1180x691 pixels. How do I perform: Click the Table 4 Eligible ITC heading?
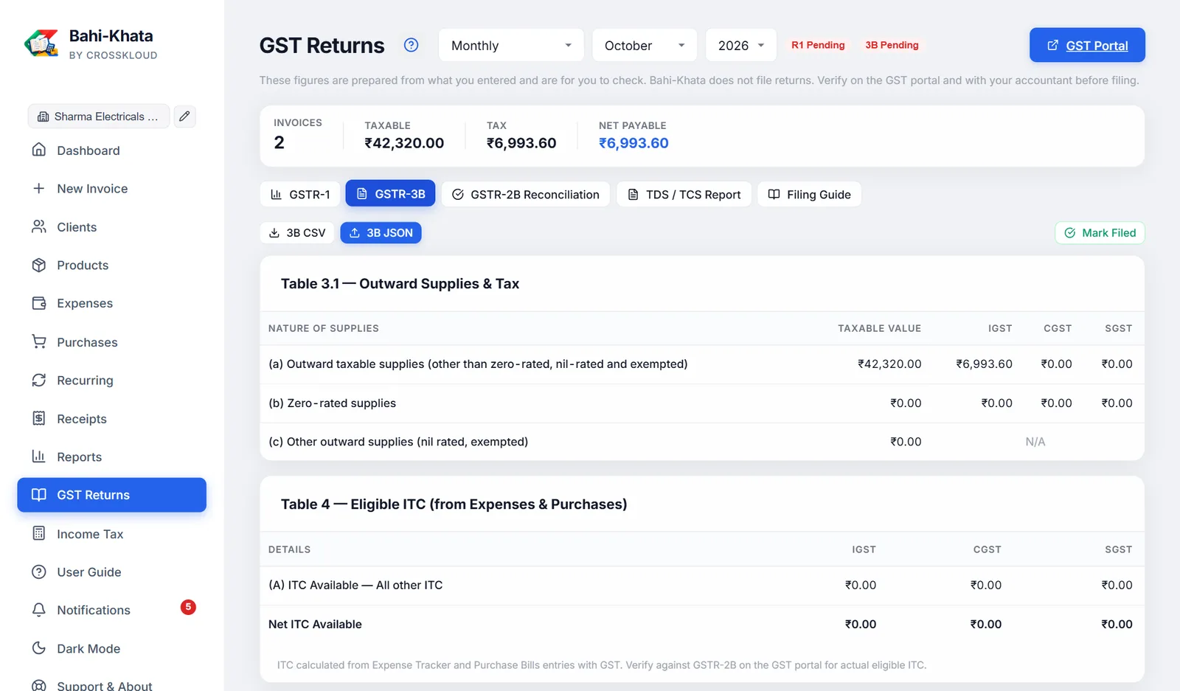click(454, 504)
